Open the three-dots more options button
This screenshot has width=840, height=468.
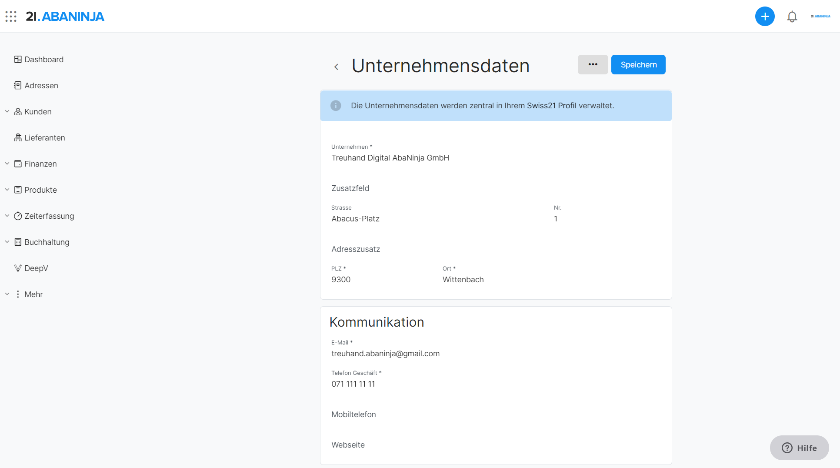593,65
